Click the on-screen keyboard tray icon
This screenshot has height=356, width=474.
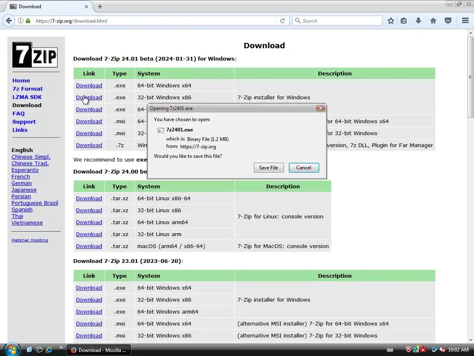coord(390,350)
